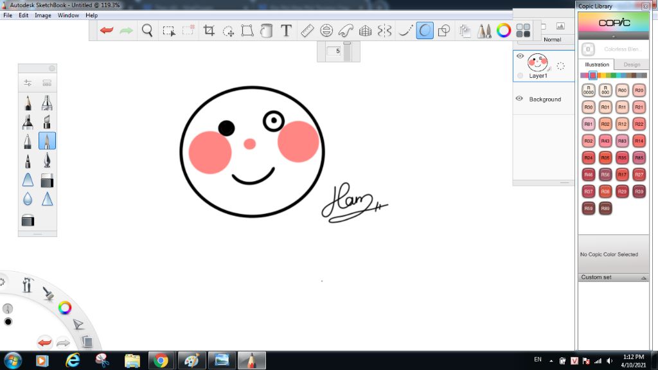This screenshot has width=658, height=370.
Task: Click the Windows Start button
Action: coord(13,361)
